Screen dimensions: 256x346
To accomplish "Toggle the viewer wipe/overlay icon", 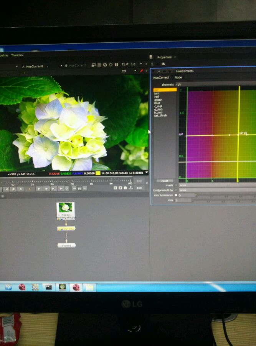I will tap(93, 65).
